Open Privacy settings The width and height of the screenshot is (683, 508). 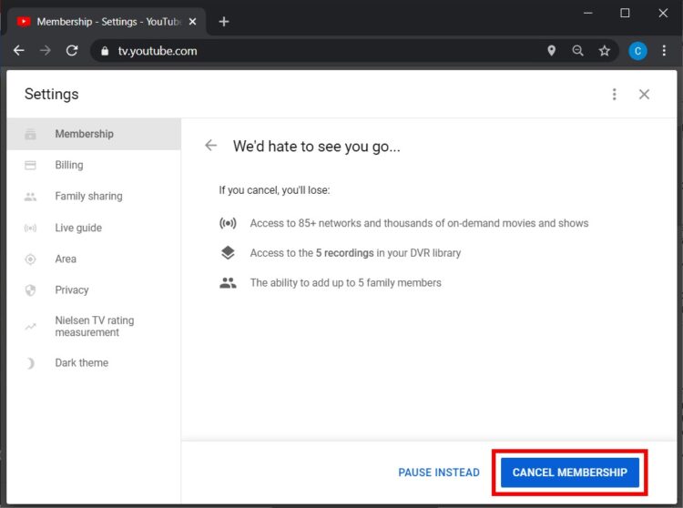coord(94,290)
